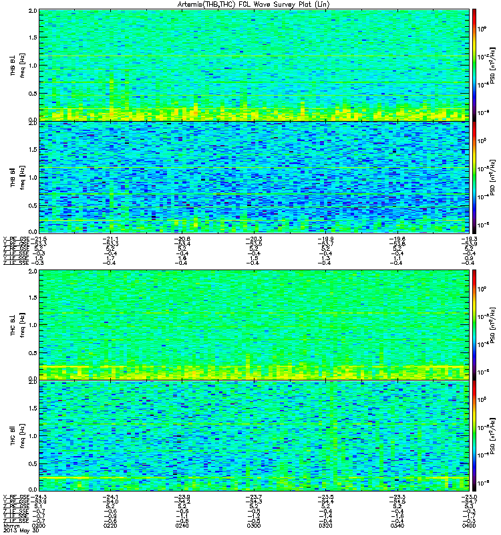Select the THC B-parallel spectrogram panel
The width and height of the screenshot is (501, 535).
254,436
